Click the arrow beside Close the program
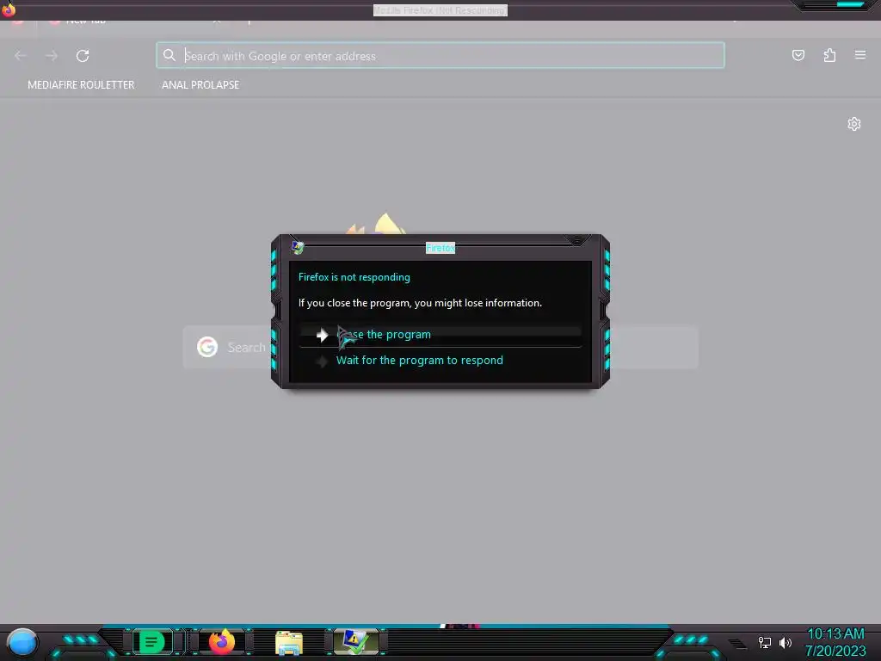The width and height of the screenshot is (881, 661). click(x=322, y=335)
